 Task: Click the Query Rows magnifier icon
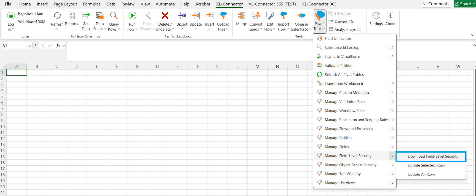(114, 15)
